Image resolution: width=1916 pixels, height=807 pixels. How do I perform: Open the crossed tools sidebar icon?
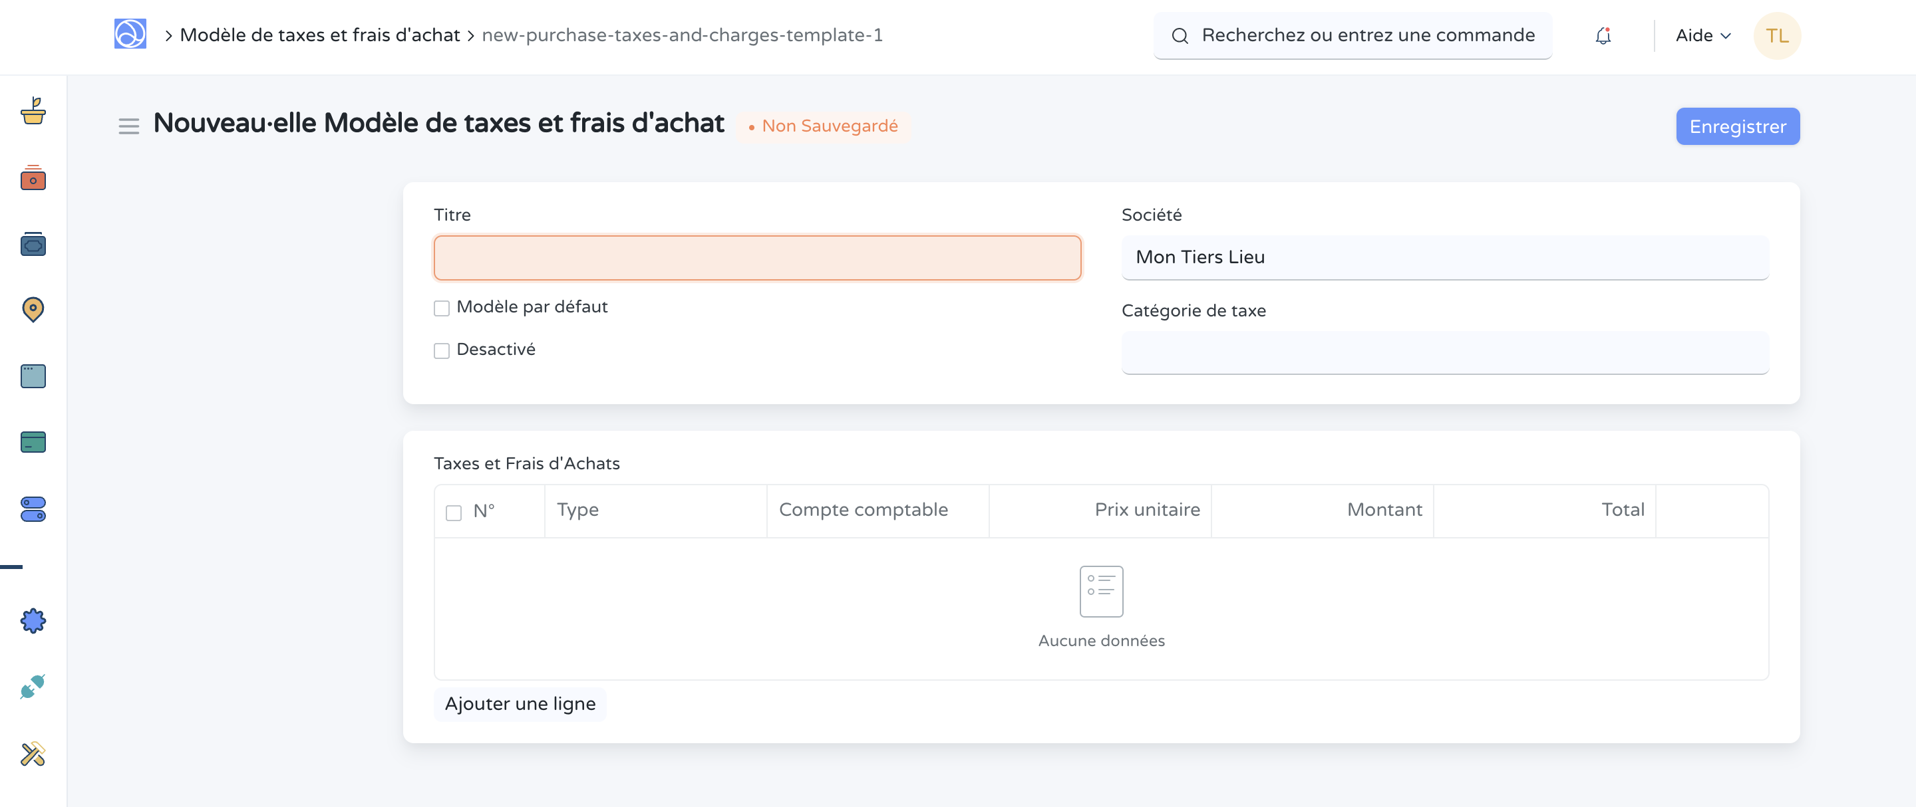pos(33,754)
